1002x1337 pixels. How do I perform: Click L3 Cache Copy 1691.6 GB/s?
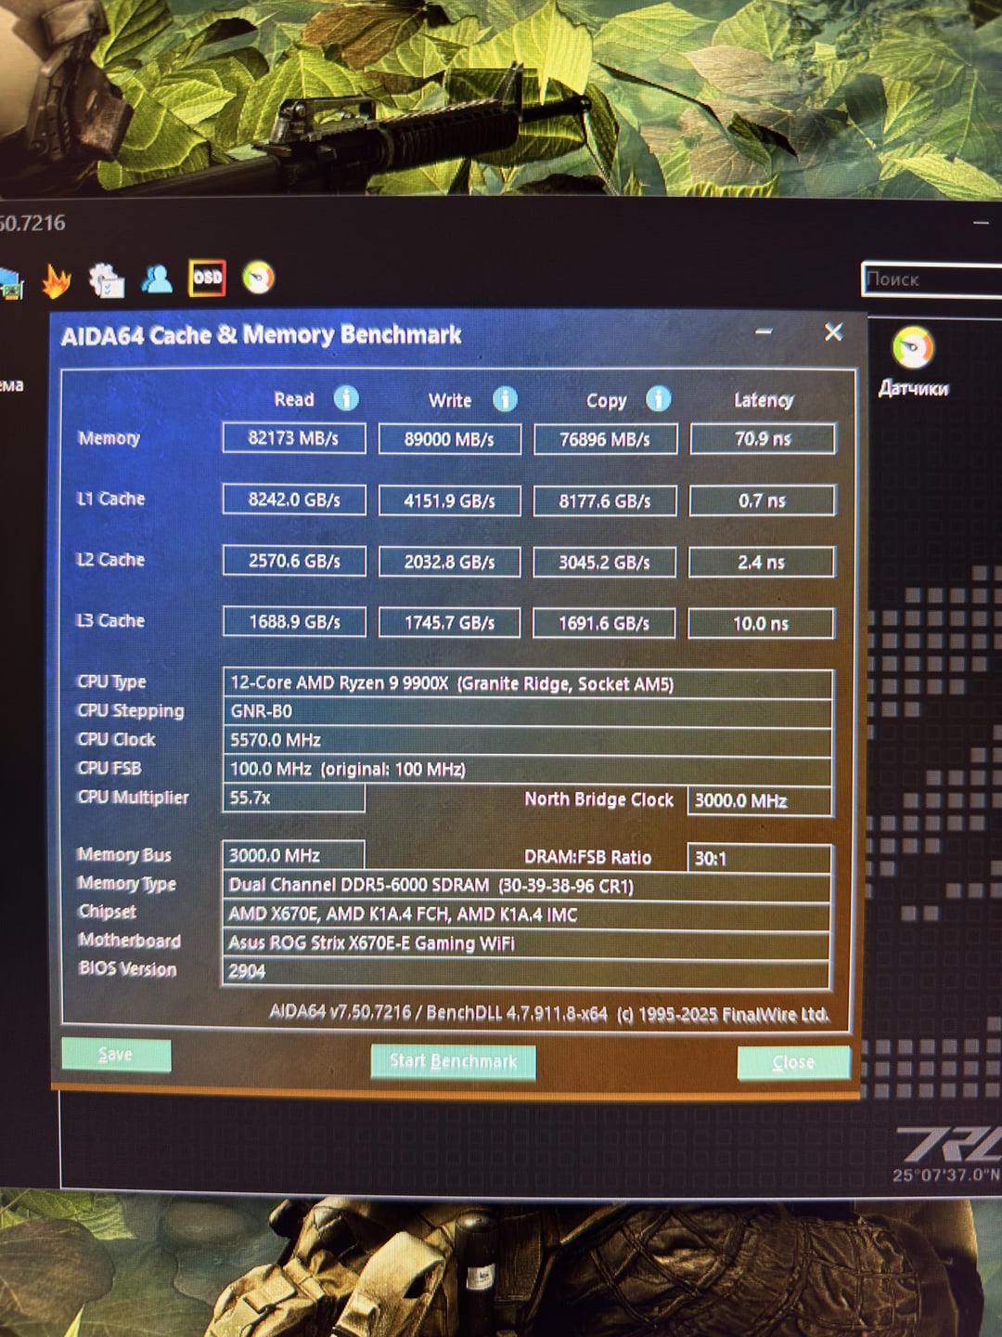(604, 623)
